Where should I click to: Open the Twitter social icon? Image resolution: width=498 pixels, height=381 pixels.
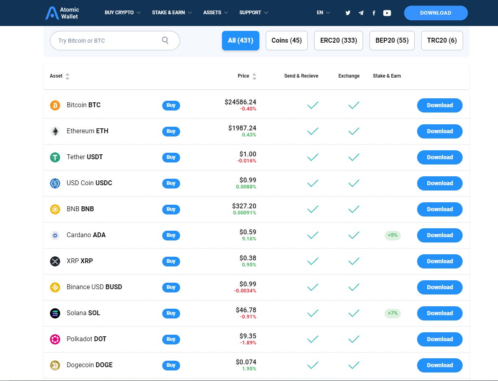[348, 13]
